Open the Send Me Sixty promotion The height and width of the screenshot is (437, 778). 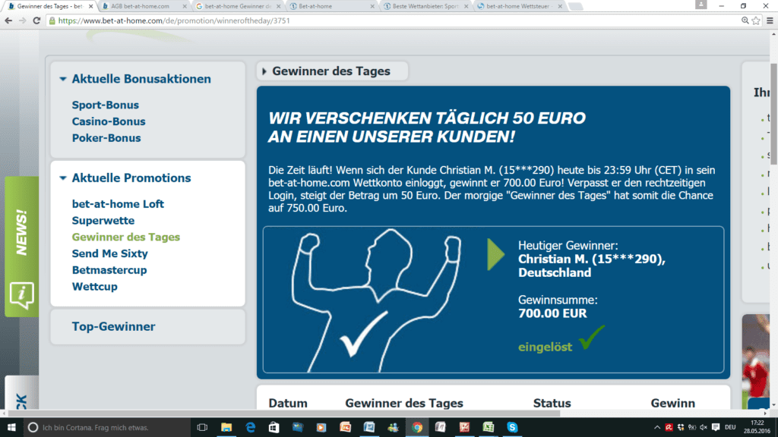pos(109,253)
